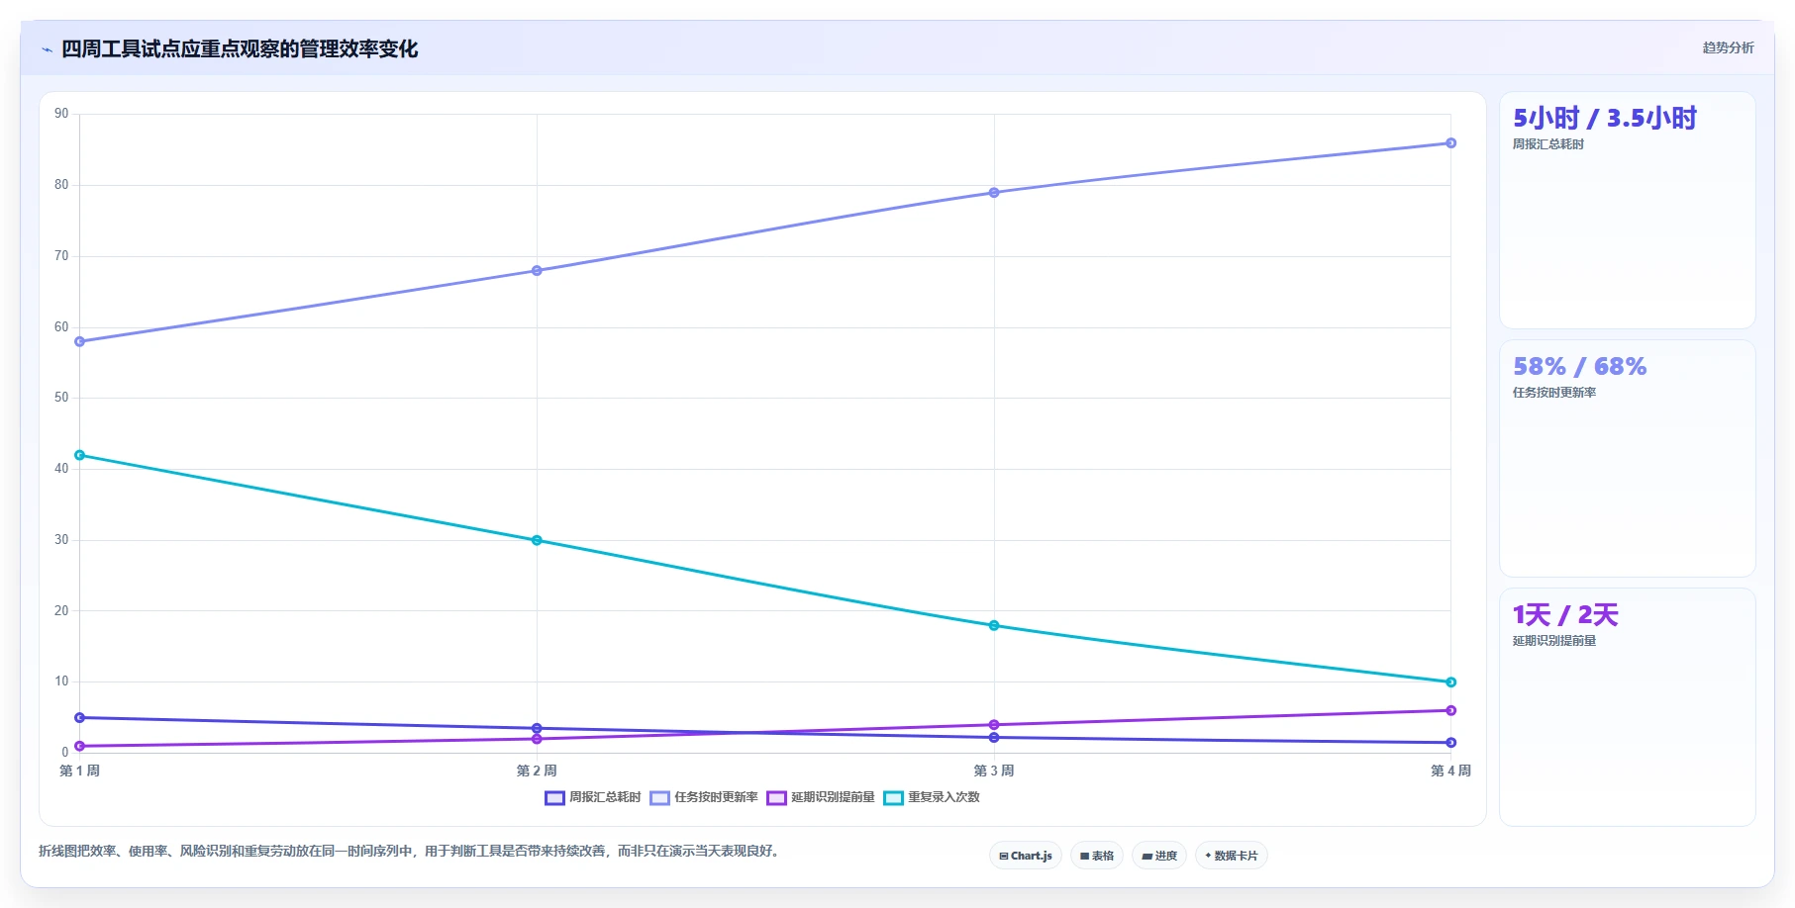1795x908 pixels.
Task: Click the 进度 tag pill
Action: 1159,856
